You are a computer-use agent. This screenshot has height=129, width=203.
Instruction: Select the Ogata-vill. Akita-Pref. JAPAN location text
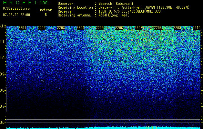[144, 7]
